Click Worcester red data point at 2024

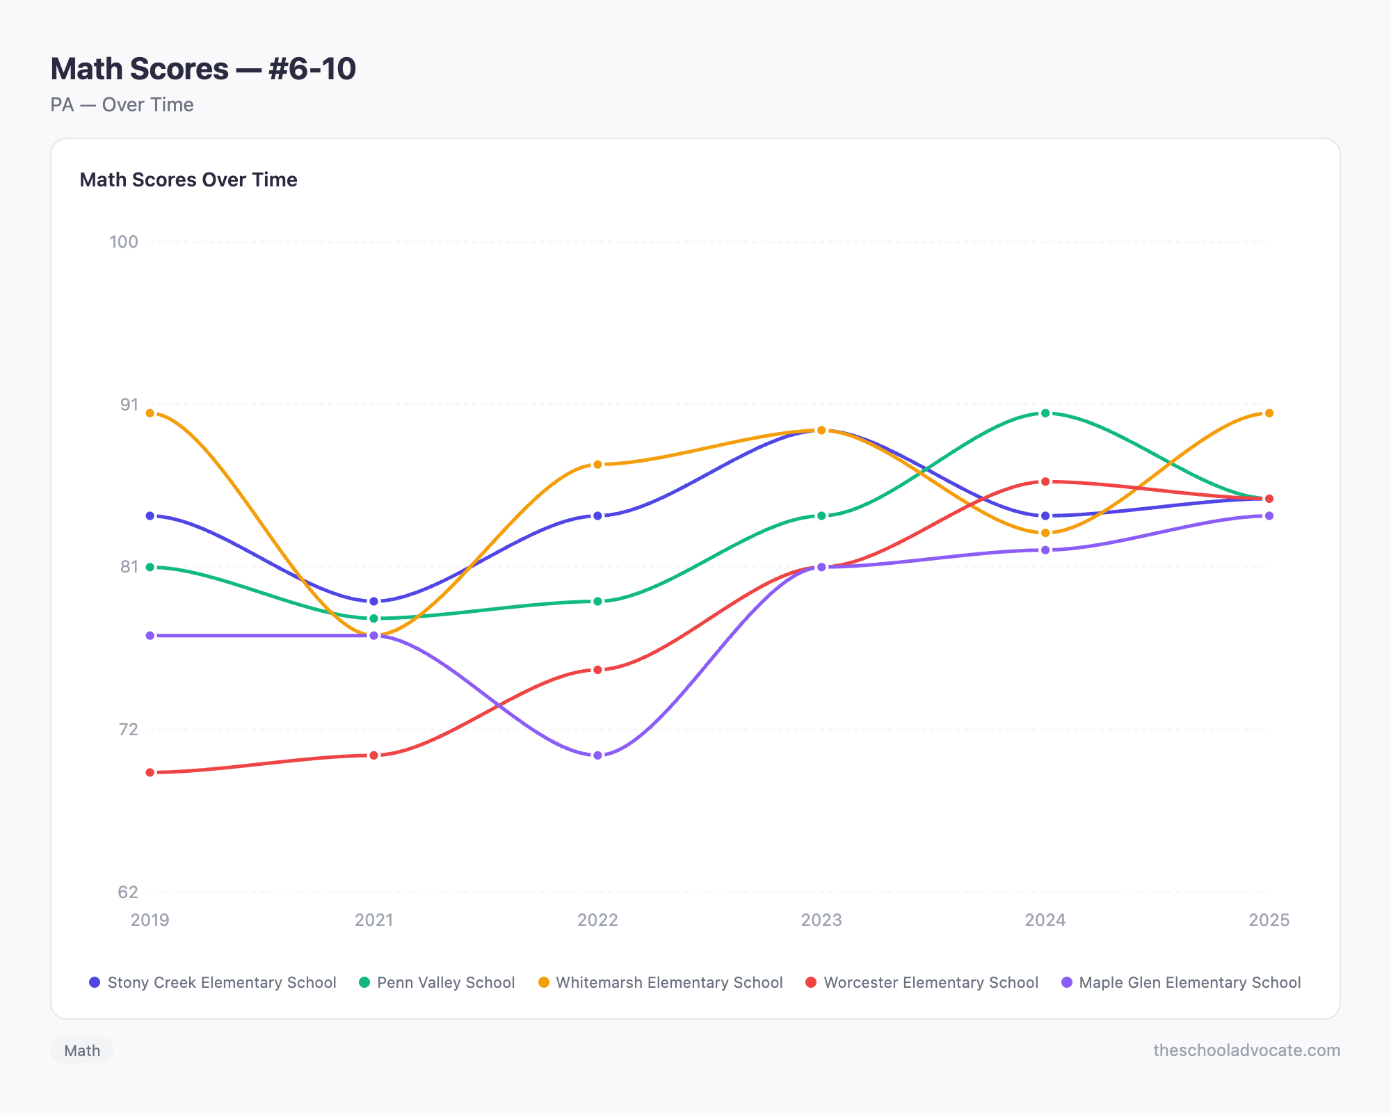(1045, 481)
